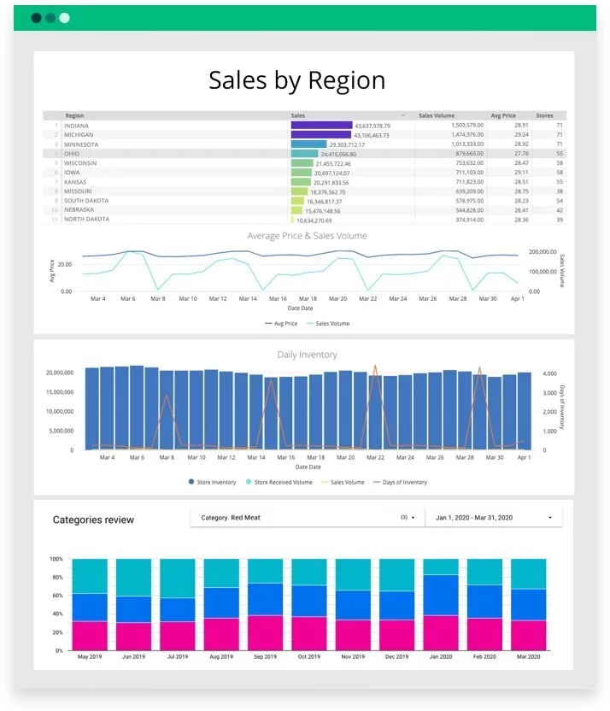The width and height of the screenshot is (610, 711).
Task: Click the first green window control dot
Action: coord(36,18)
